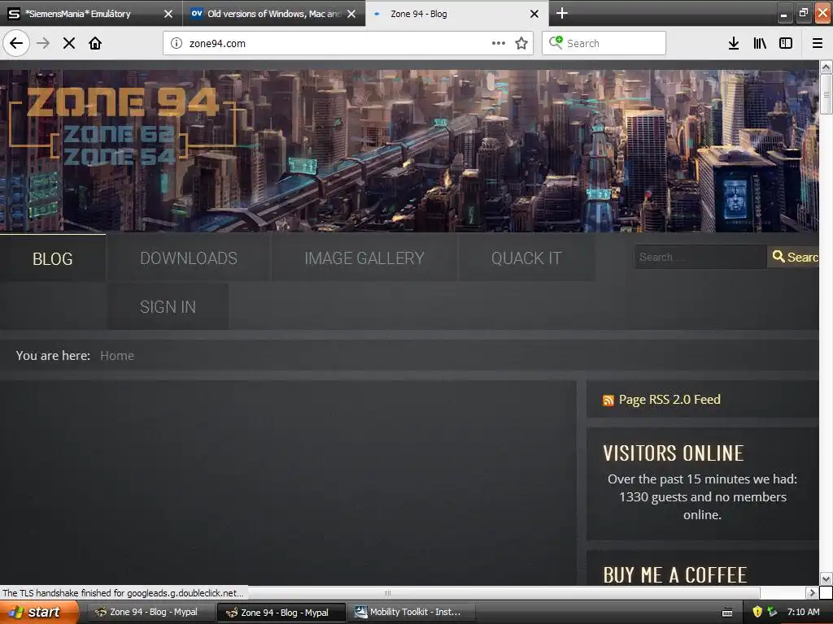Toggle the sidebar icon in toolbar

point(786,43)
